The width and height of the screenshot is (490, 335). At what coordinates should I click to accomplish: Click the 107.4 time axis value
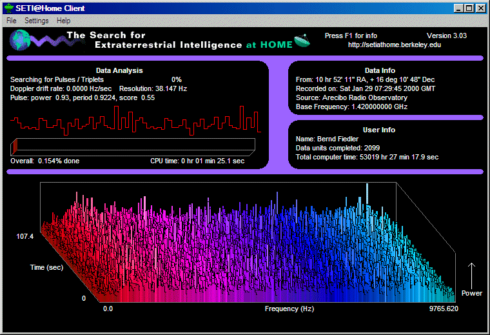[24, 237]
